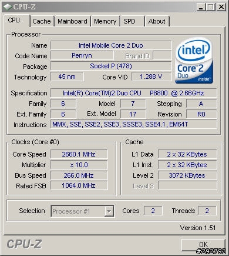Close the CPU-Z window
The width and height of the screenshot is (229, 256).
(221, 7)
